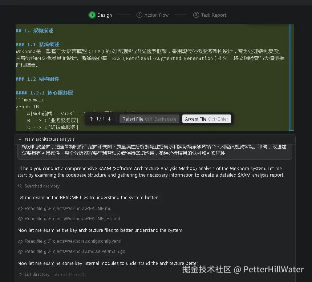
Task: Click the 'graph TB' code line
Action: tap(27, 106)
